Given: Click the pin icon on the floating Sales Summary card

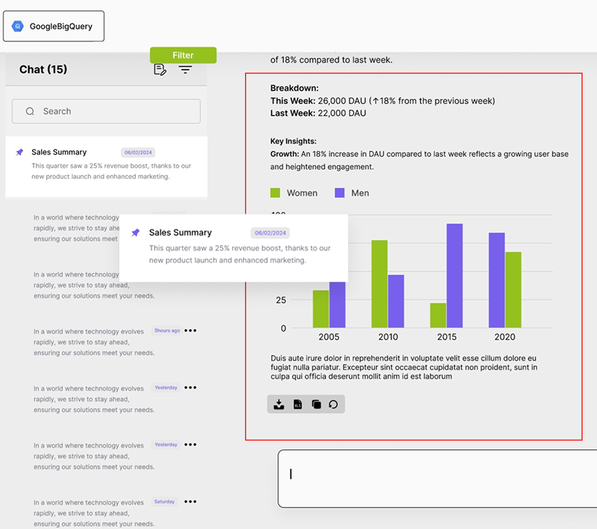Looking at the screenshot, I should point(135,232).
